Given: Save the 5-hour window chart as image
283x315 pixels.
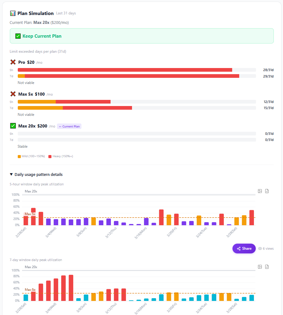Looking at the screenshot, I should tap(260, 191).
